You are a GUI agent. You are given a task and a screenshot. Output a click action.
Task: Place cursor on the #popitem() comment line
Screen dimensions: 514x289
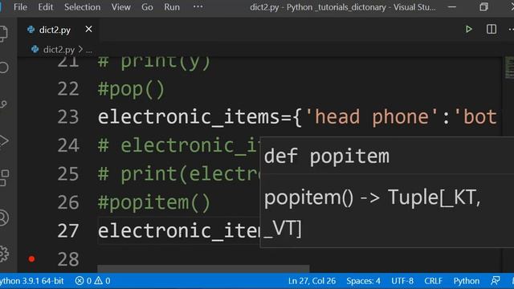pyautogui.click(x=153, y=202)
